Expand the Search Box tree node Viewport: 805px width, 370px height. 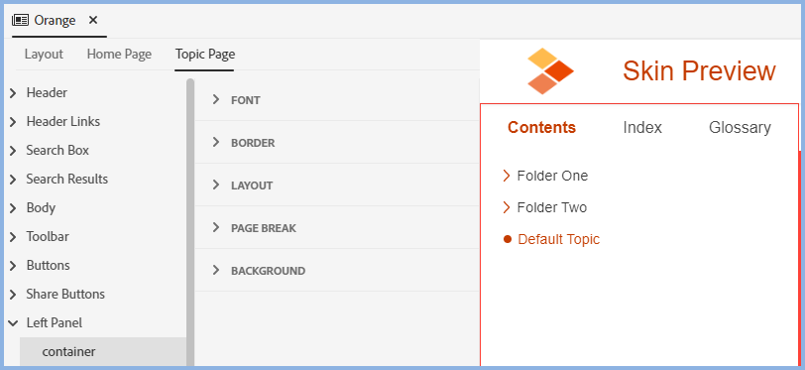pyautogui.click(x=13, y=151)
